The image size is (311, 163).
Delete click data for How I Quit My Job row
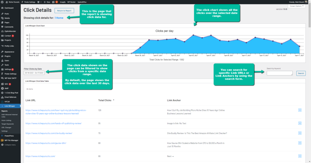[300, 110]
